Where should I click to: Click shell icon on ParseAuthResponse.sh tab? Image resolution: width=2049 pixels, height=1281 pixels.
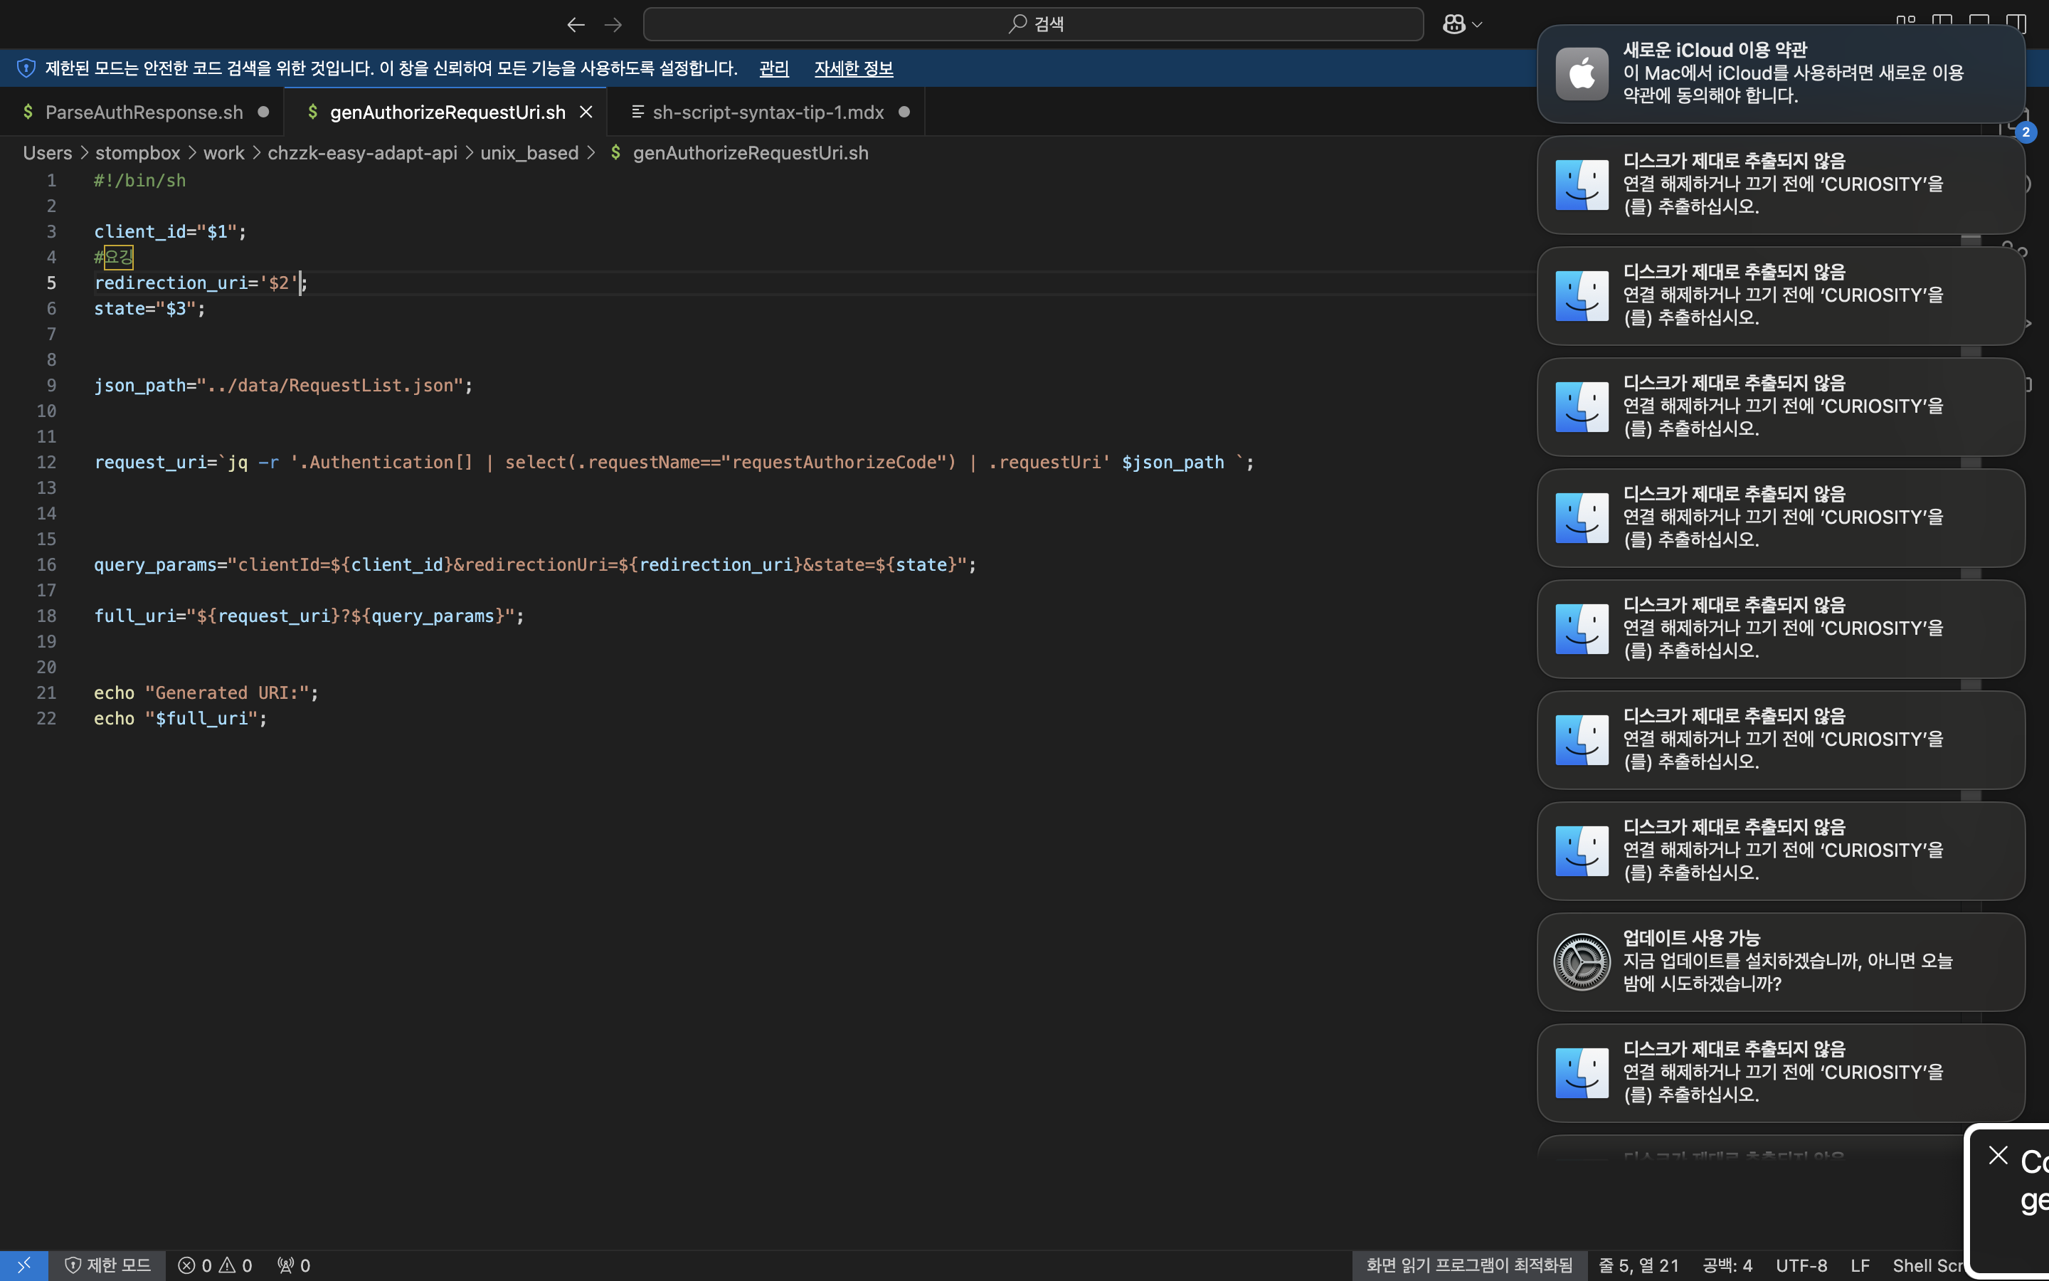[x=28, y=112]
